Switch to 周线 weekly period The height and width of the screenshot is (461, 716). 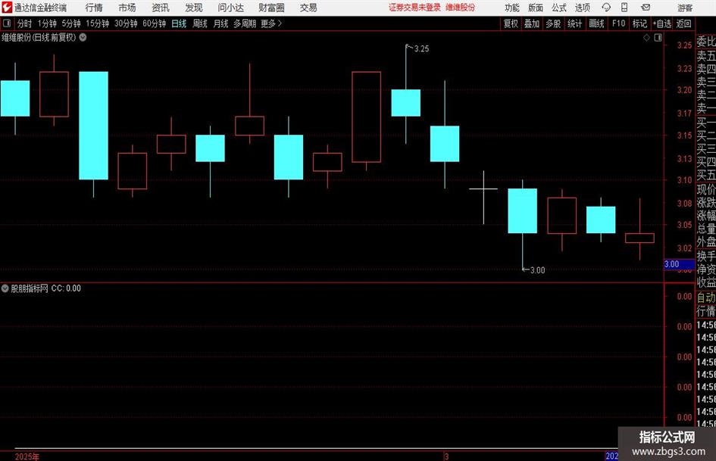(200, 23)
